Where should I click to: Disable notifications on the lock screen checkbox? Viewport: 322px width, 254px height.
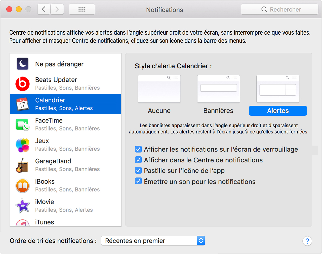coord(138,149)
